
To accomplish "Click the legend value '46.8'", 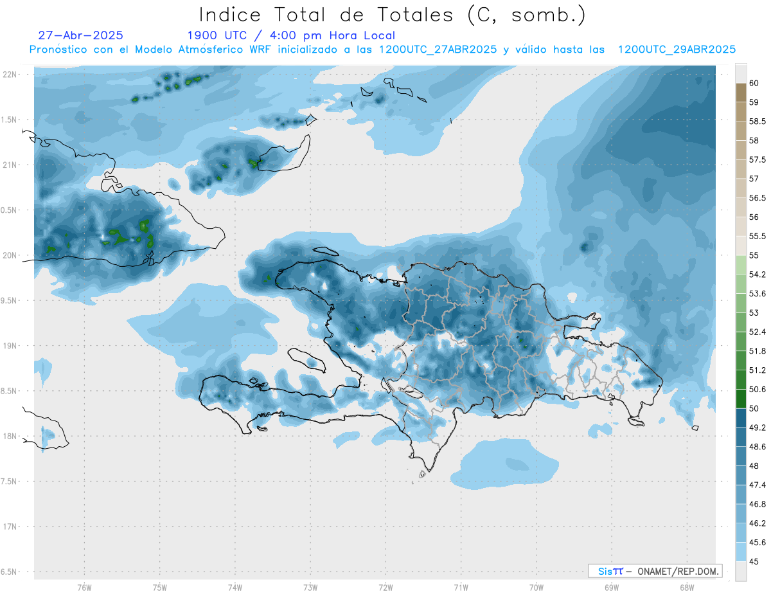I will tap(757, 504).
